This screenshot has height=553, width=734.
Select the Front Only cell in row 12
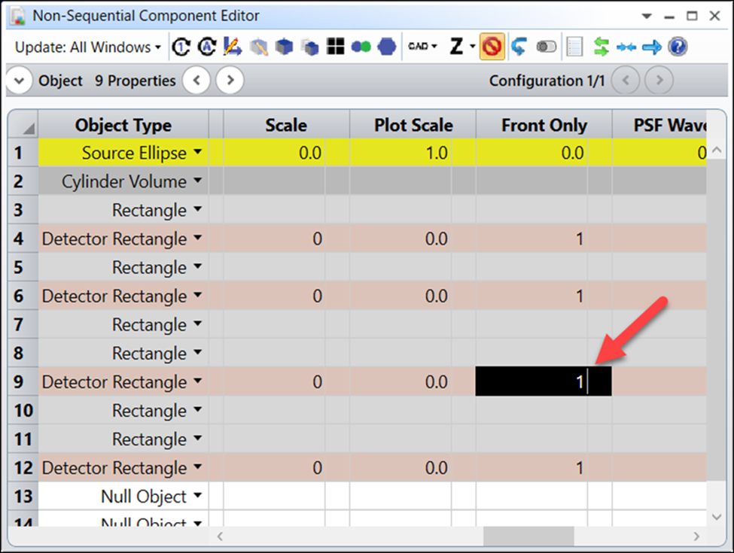pos(544,468)
